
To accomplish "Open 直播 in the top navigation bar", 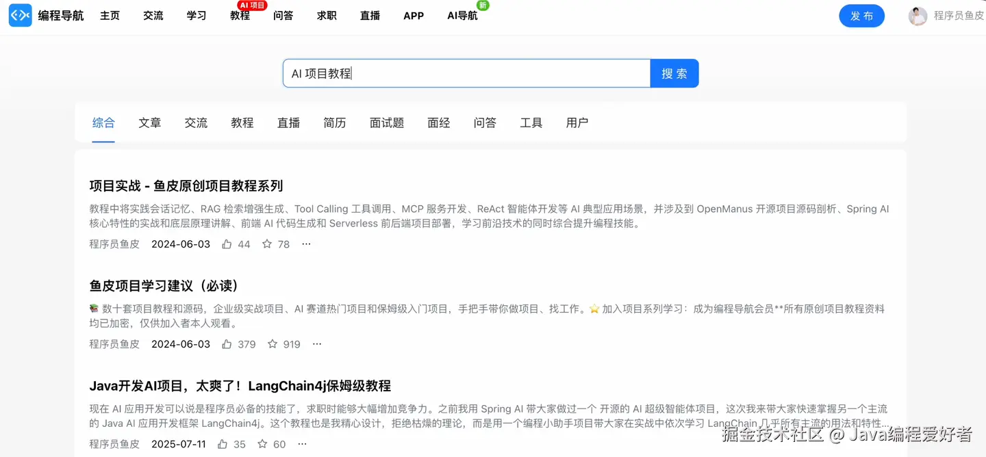I will [x=370, y=16].
